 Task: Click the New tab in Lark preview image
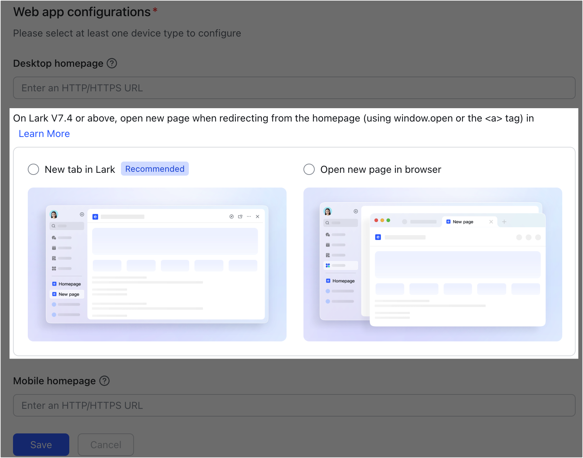(x=157, y=264)
